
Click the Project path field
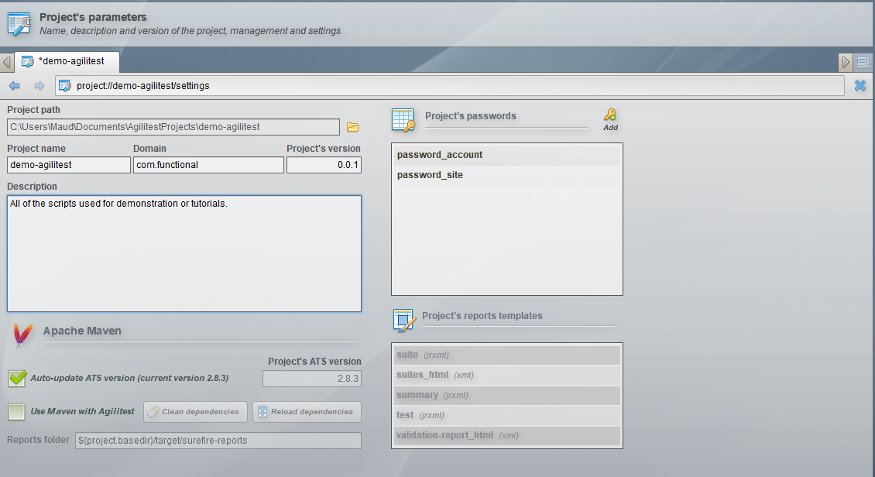pos(173,127)
